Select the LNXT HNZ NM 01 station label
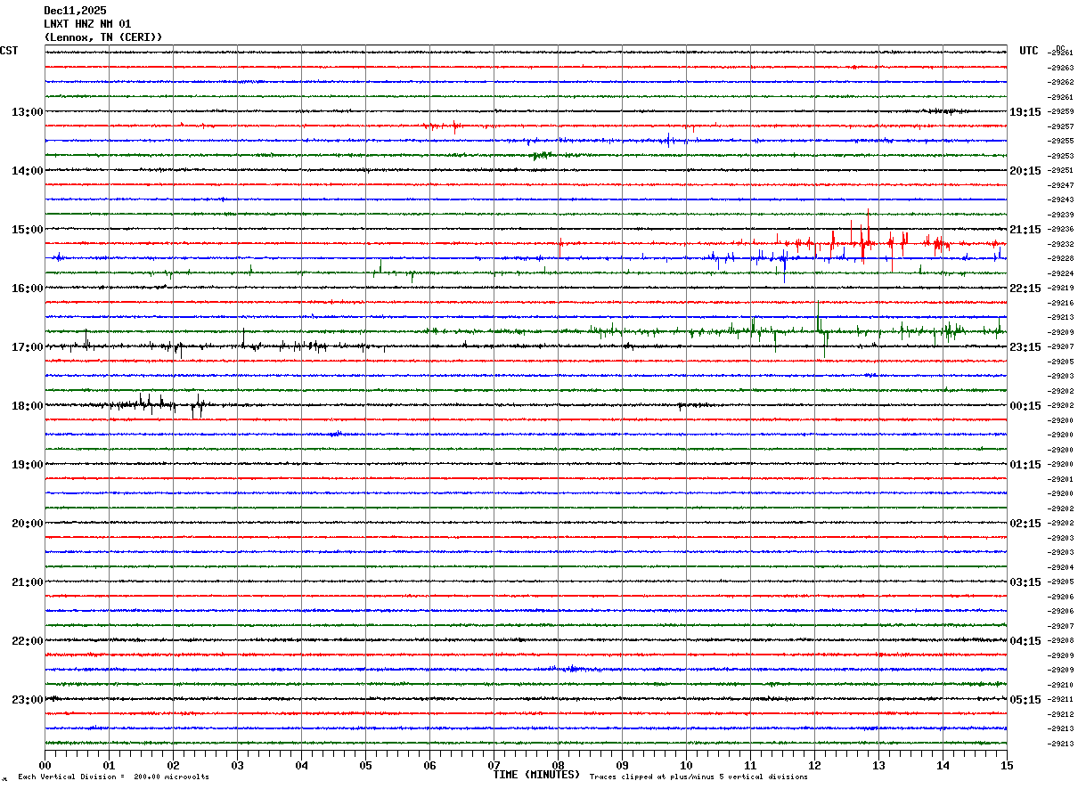1078x789 pixels. click(87, 24)
